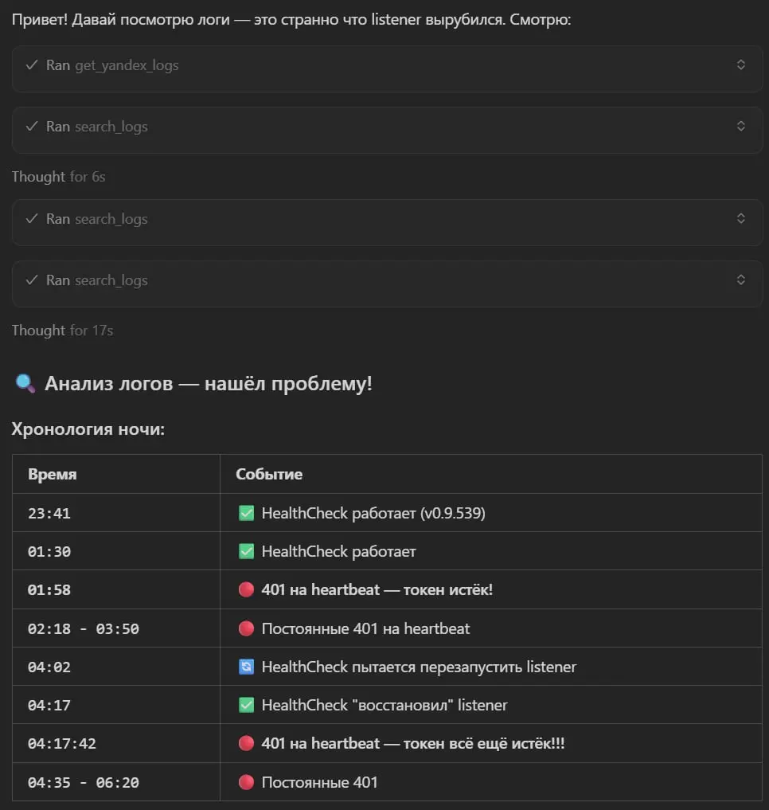Click the 'Событие' column header

tap(269, 474)
